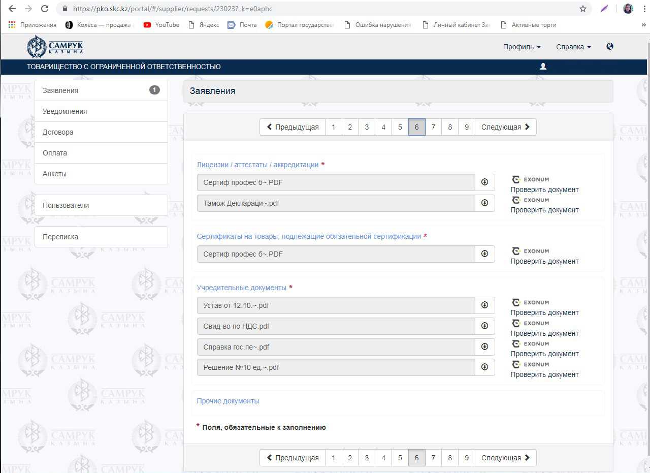
Task: Go to page 7 in top pagination
Action: pos(433,127)
